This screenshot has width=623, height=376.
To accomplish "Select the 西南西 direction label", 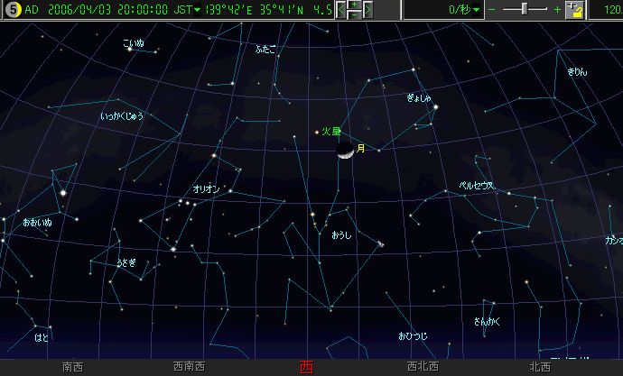I will [189, 367].
